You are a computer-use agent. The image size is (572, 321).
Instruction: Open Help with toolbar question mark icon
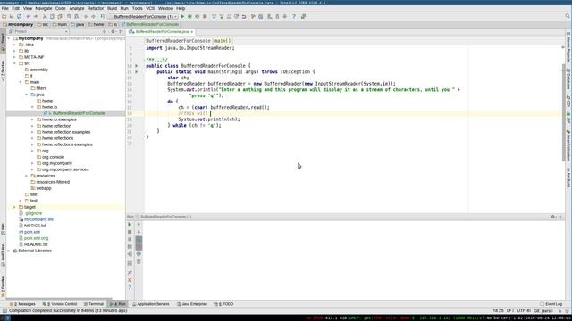click(294, 16)
